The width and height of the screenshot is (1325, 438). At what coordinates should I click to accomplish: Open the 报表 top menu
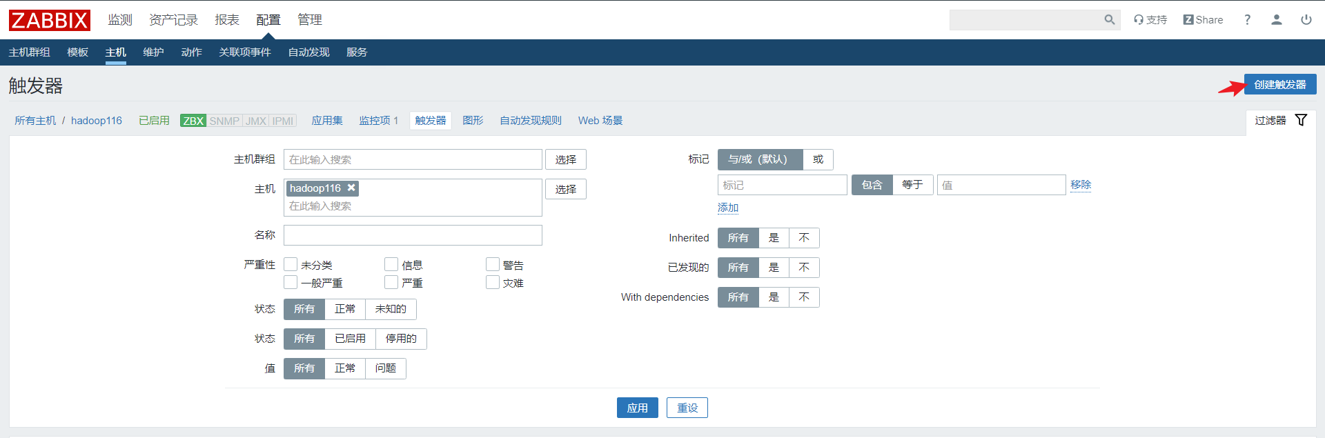tap(227, 20)
